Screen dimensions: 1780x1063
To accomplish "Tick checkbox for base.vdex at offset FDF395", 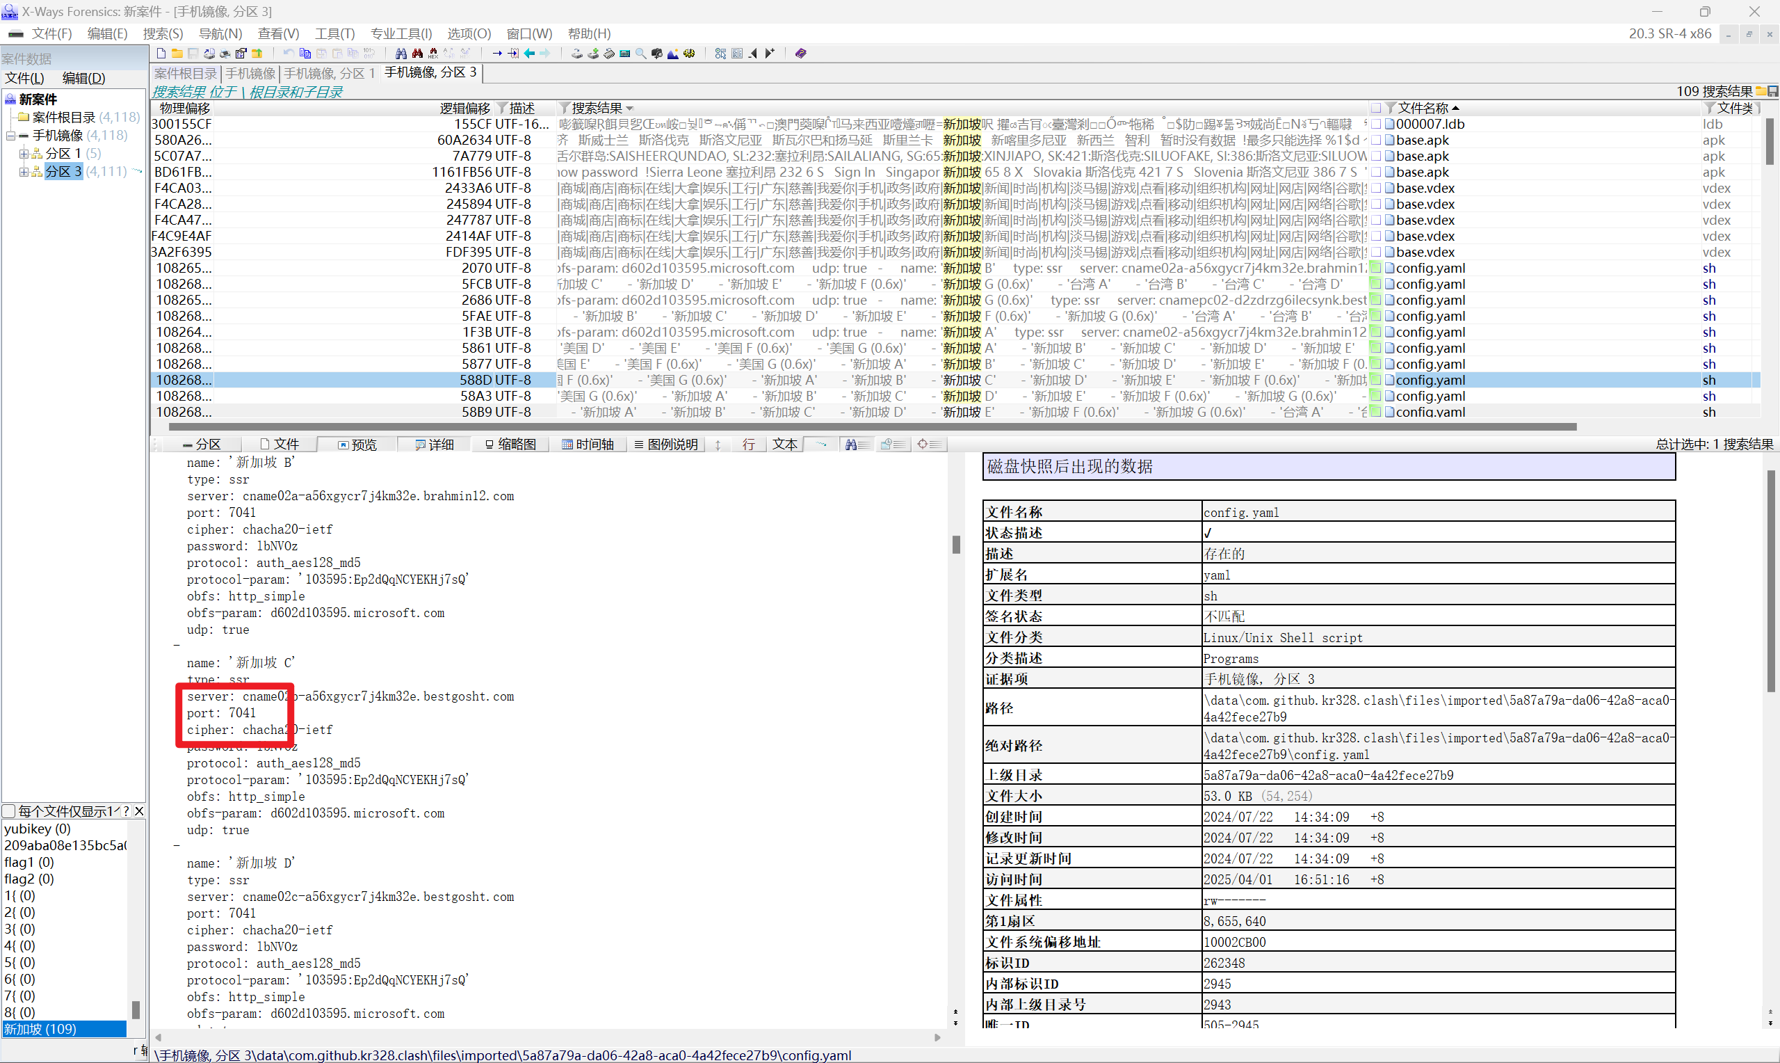I will pos(1375,252).
